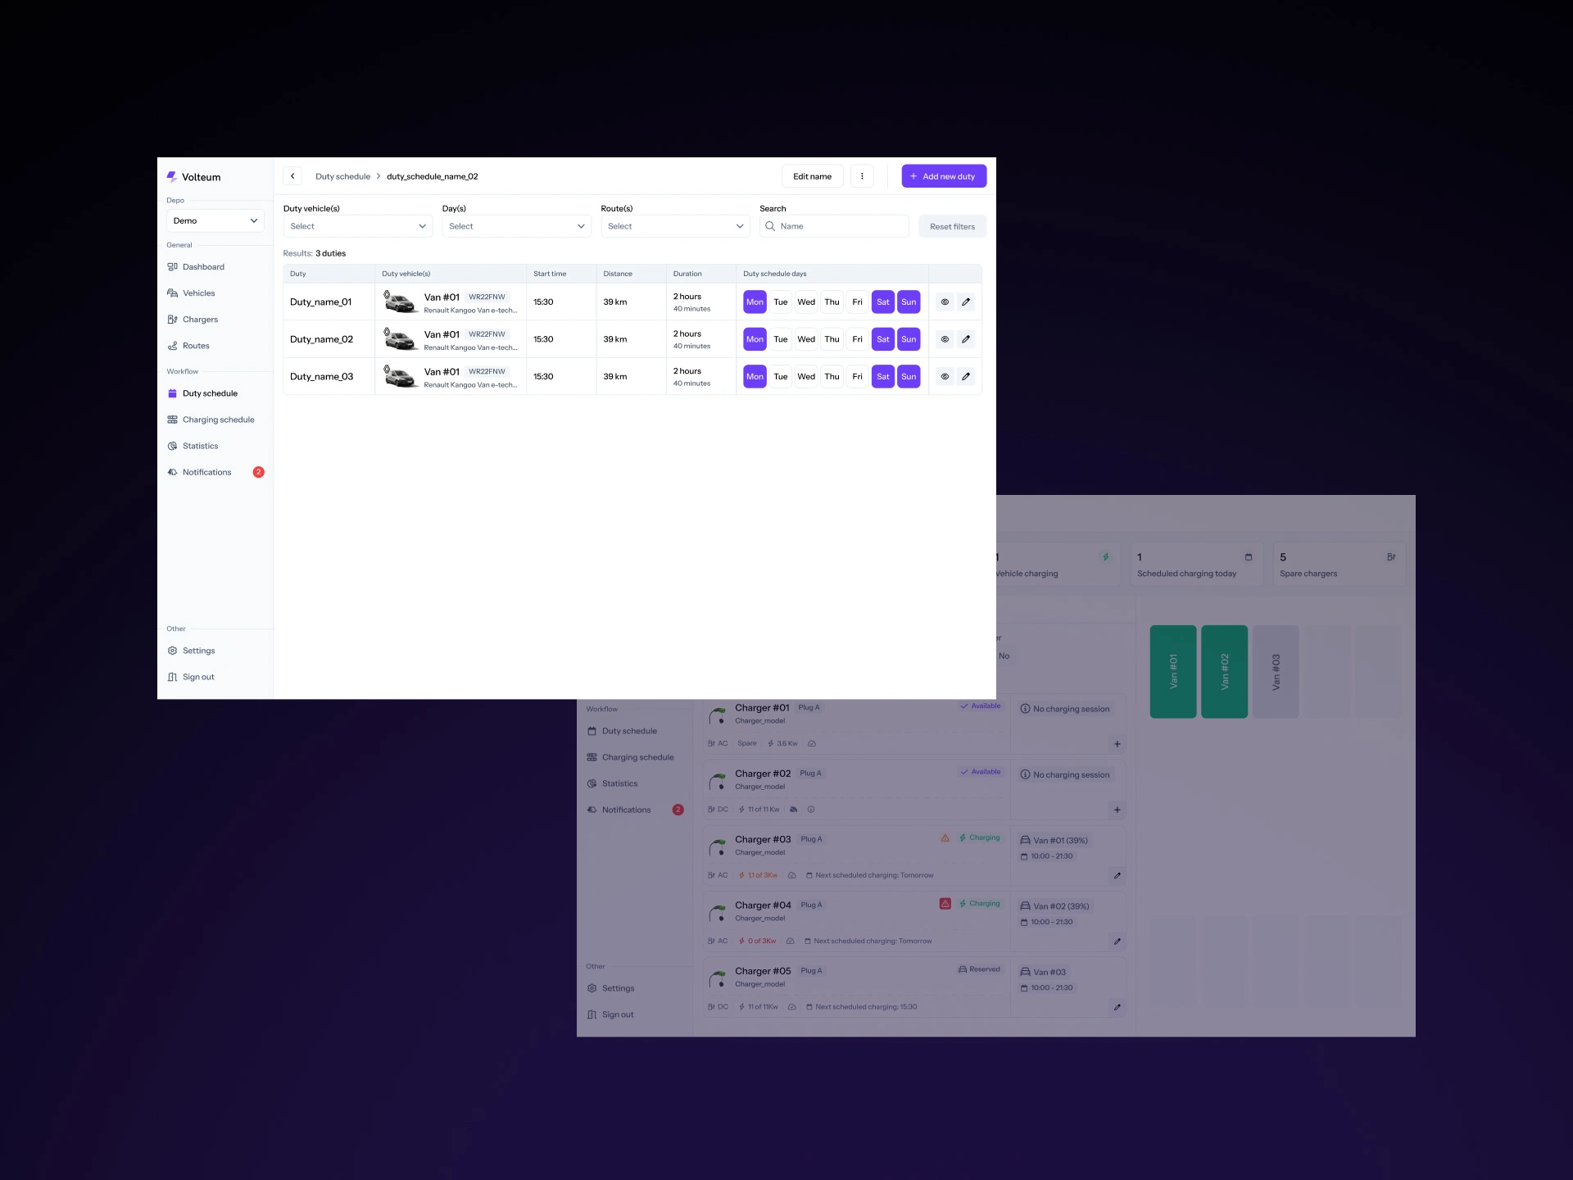The image size is (1573, 1180).
Task: Click the edit pencil on Charger #03
Action: pos(1117,876)
